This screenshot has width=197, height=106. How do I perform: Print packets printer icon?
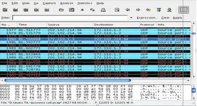[x=103, y=10]
